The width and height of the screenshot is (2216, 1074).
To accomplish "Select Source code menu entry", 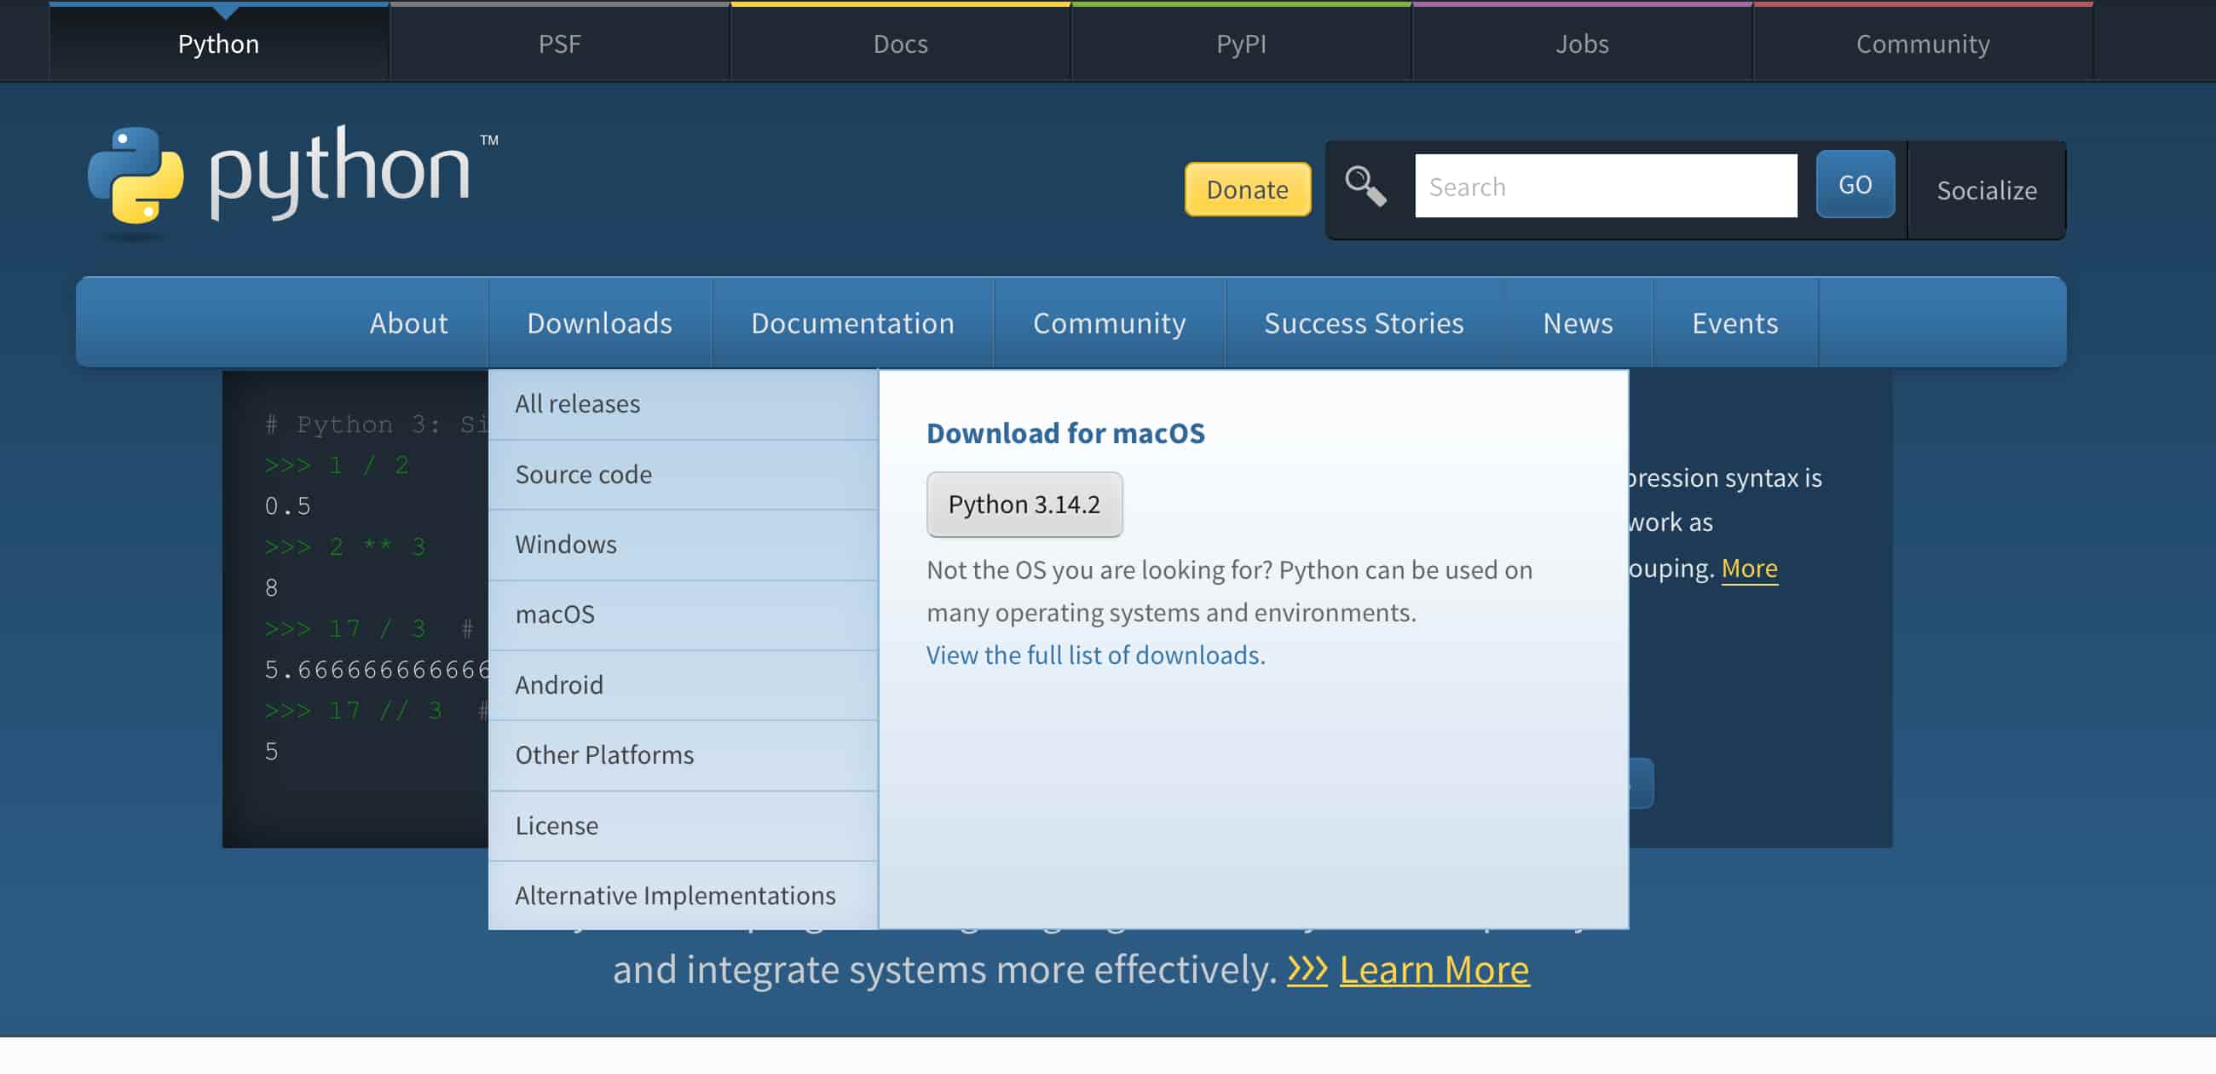I will [x=583, y=474].
